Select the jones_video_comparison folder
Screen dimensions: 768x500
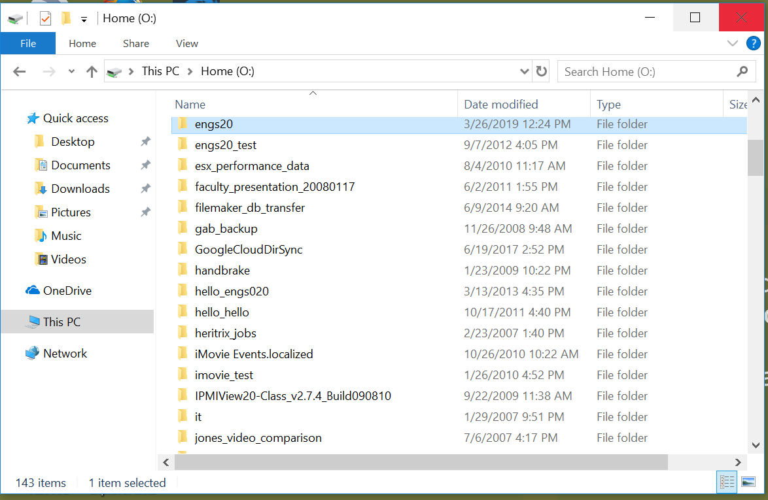459,438
